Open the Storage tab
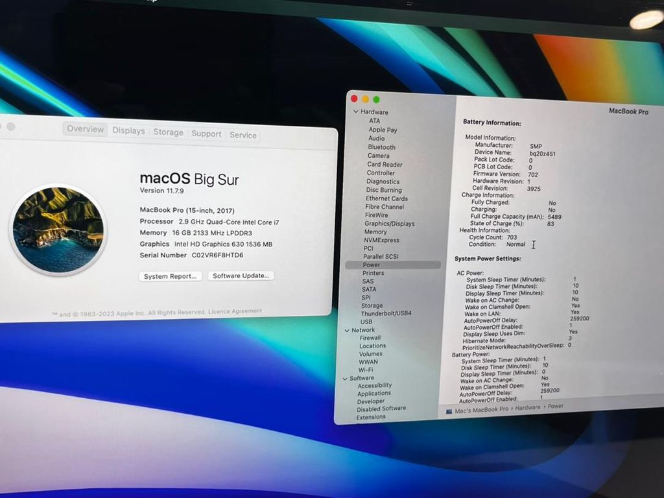The width and height of the screenshot is (664, 498). 168,132
